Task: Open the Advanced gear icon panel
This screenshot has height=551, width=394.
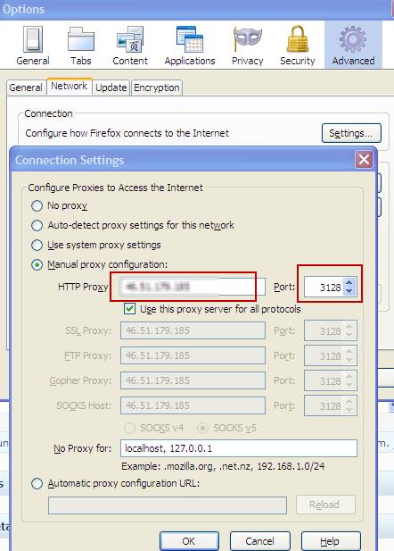Action: coord(353,45)
